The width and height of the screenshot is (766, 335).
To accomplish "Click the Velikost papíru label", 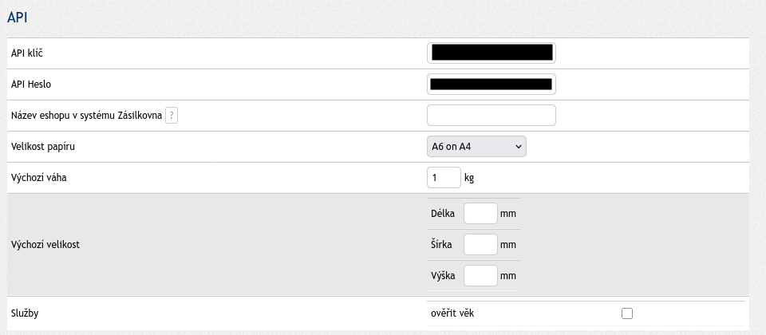I will [x=44, y=147].
